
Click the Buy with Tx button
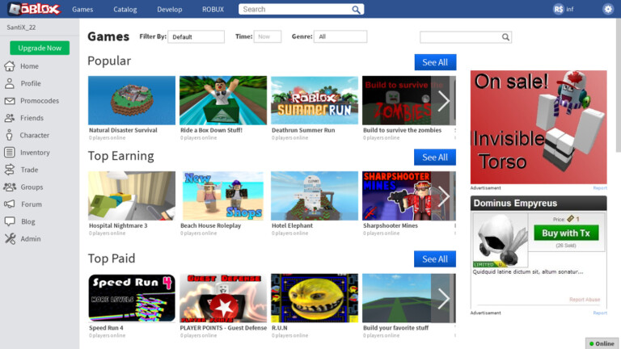click(566, 233)
